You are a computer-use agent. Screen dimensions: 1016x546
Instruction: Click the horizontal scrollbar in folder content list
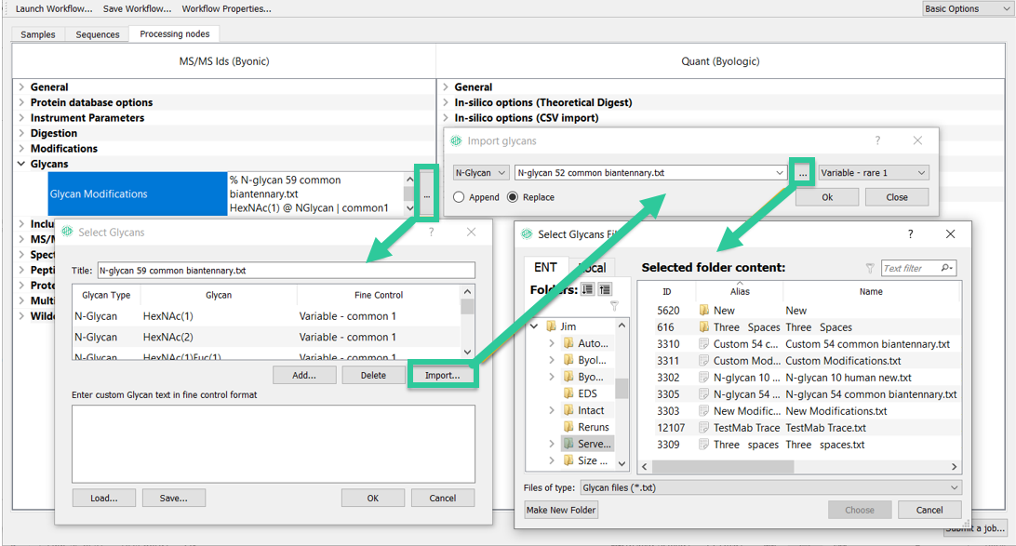pos(723,467)
